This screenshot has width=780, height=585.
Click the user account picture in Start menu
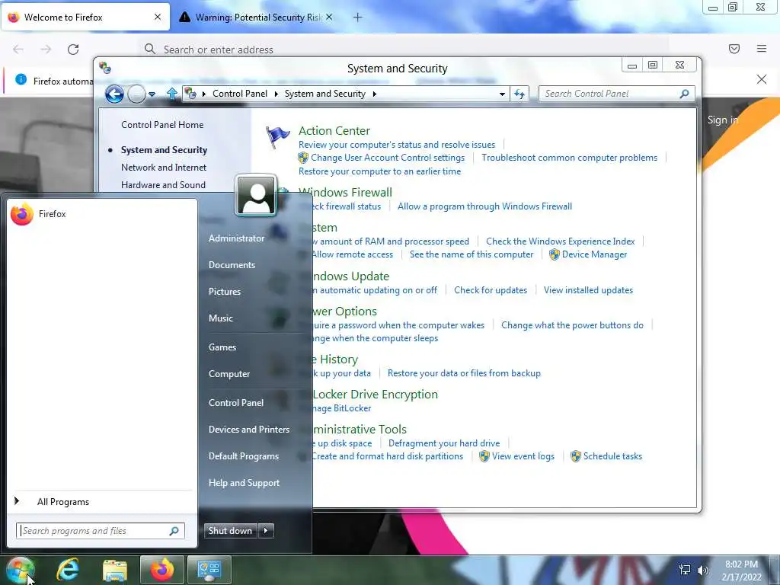click(256, 195)
